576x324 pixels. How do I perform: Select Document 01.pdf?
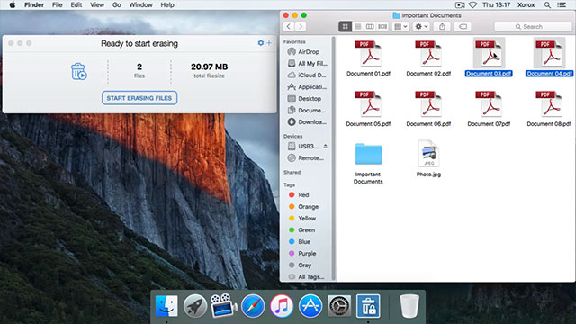368,58
